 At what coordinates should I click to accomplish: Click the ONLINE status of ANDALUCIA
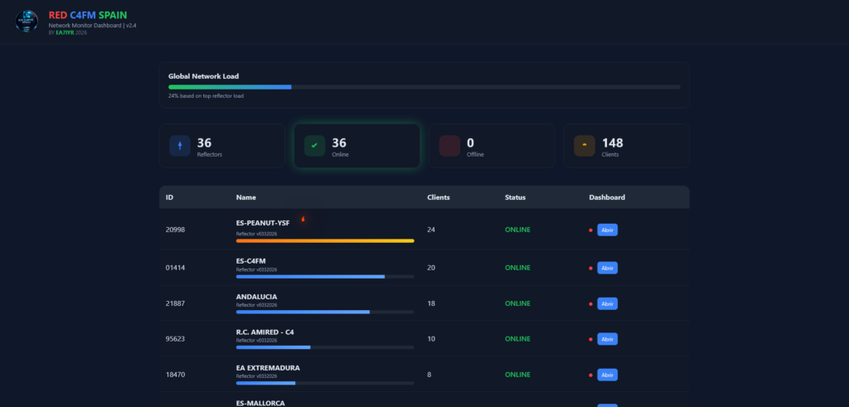tap(517, 303)
